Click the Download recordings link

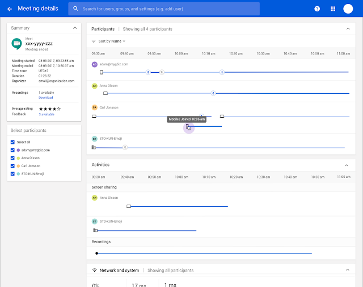46,98
